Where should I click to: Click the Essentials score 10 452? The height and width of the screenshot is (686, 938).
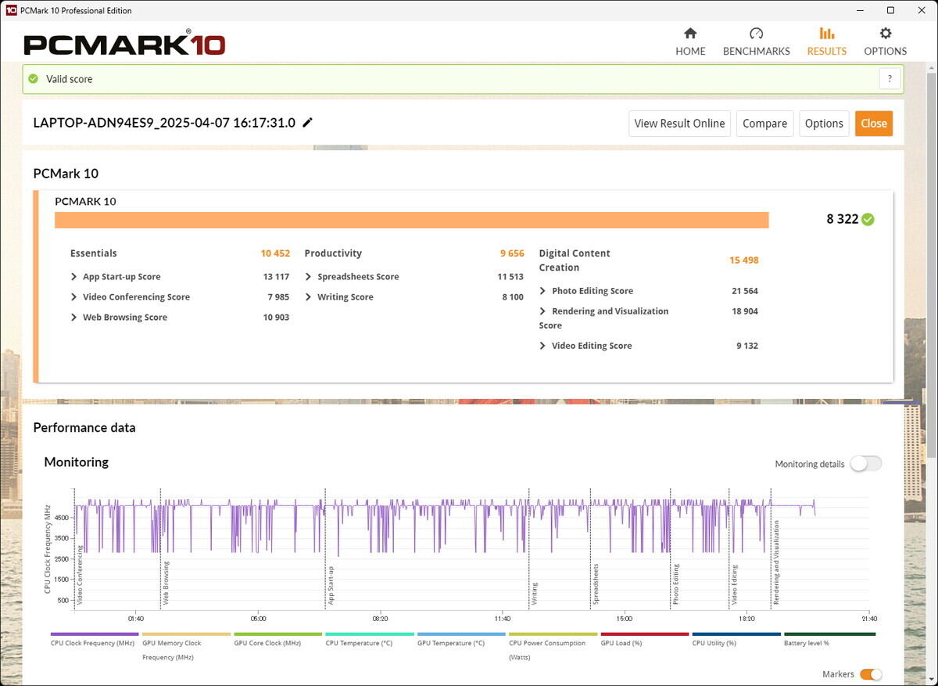click(275, 253)
